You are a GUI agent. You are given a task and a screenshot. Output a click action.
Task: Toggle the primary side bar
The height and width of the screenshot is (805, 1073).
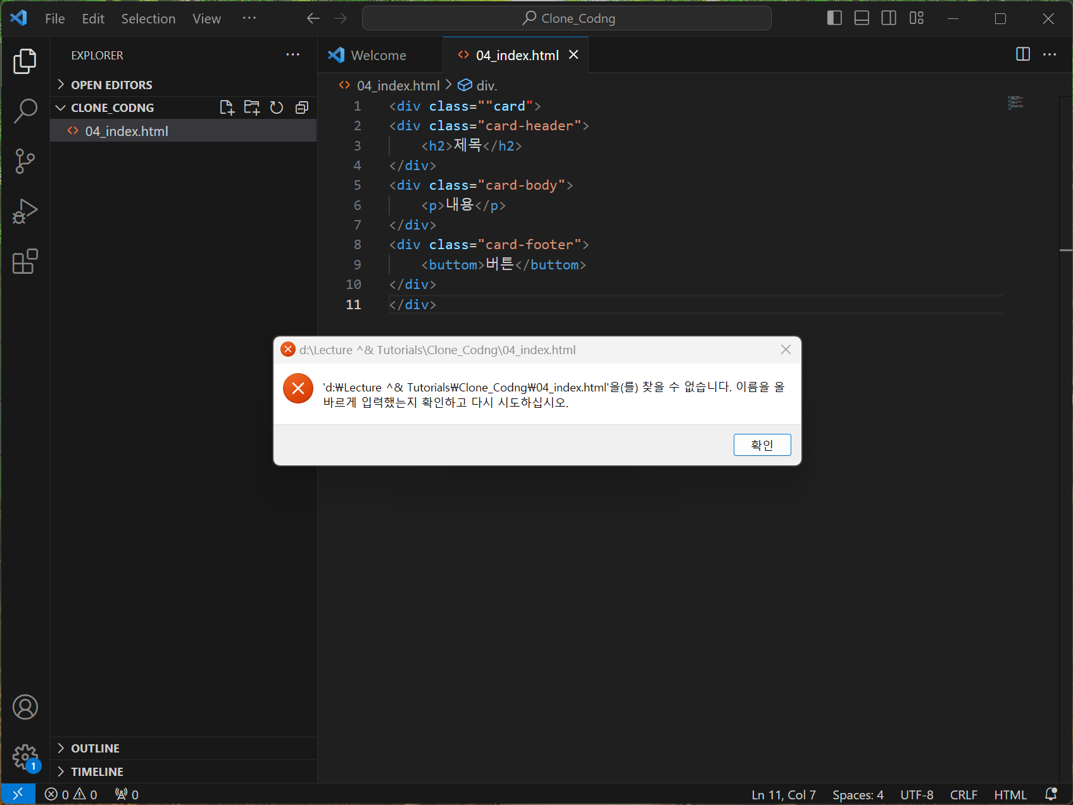tap(834, 18)
